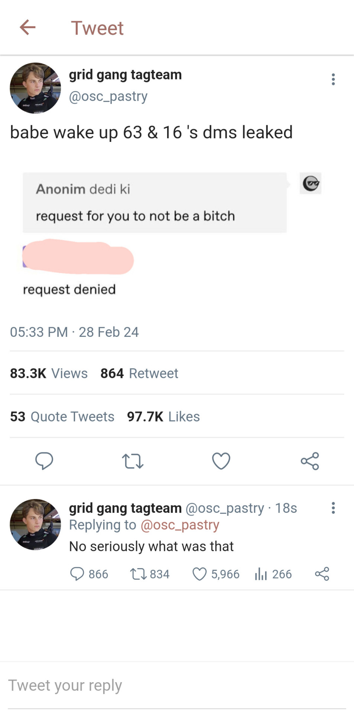Retweet the main tweet
The width and height of the screenshot is (354, 713).
tap(133, 461)
